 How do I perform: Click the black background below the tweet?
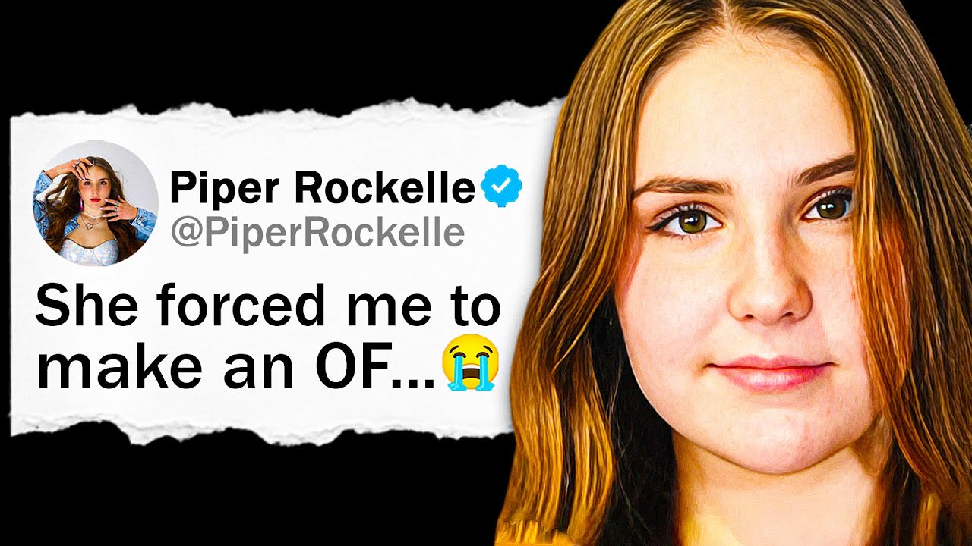[251, 497]
